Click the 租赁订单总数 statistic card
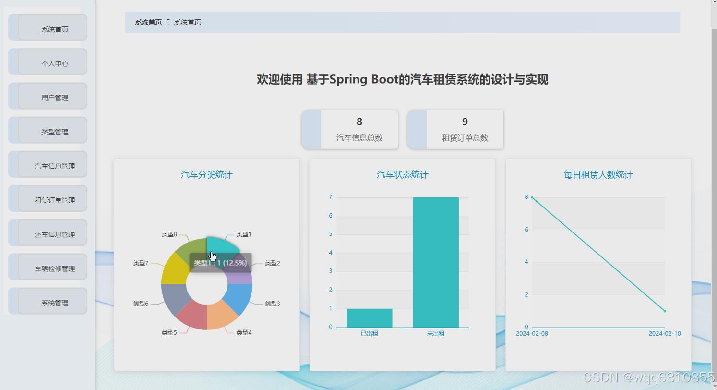The width and height of the screenshot is (717, 390). 455,130
